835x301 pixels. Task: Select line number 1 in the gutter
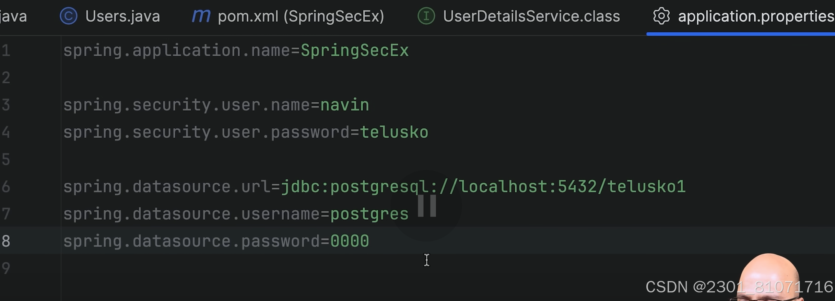[6, 50]
